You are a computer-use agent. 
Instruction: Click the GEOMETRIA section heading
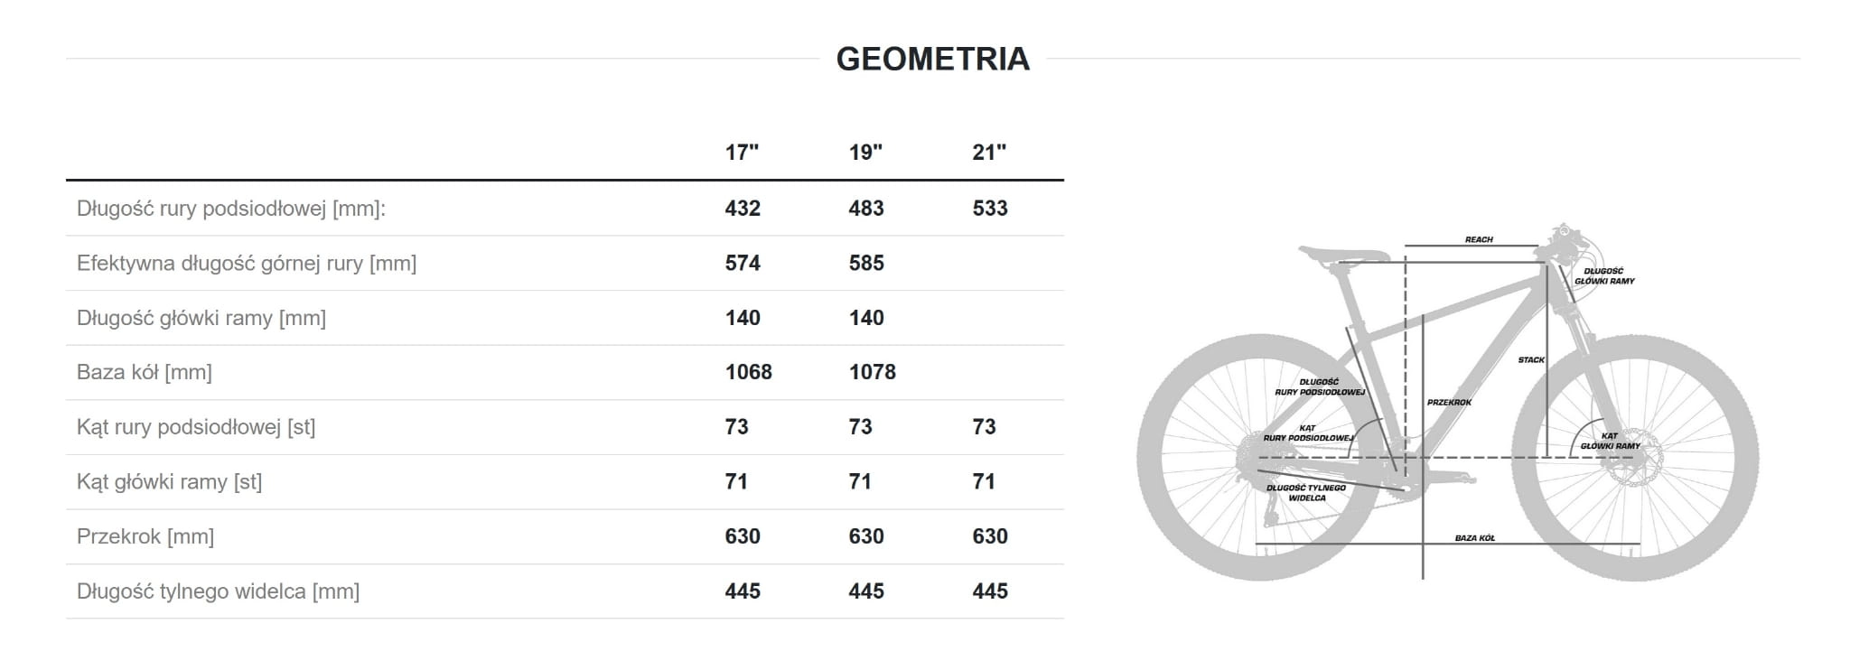click(932, 59)
